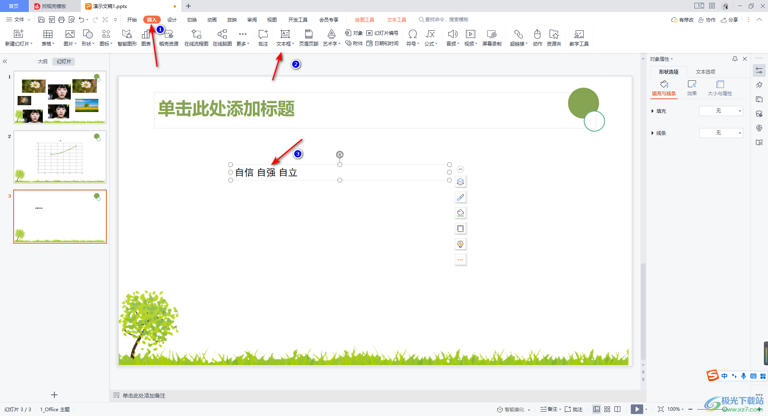
Task: Click the 协作 collaborate button
Action: 707,20
